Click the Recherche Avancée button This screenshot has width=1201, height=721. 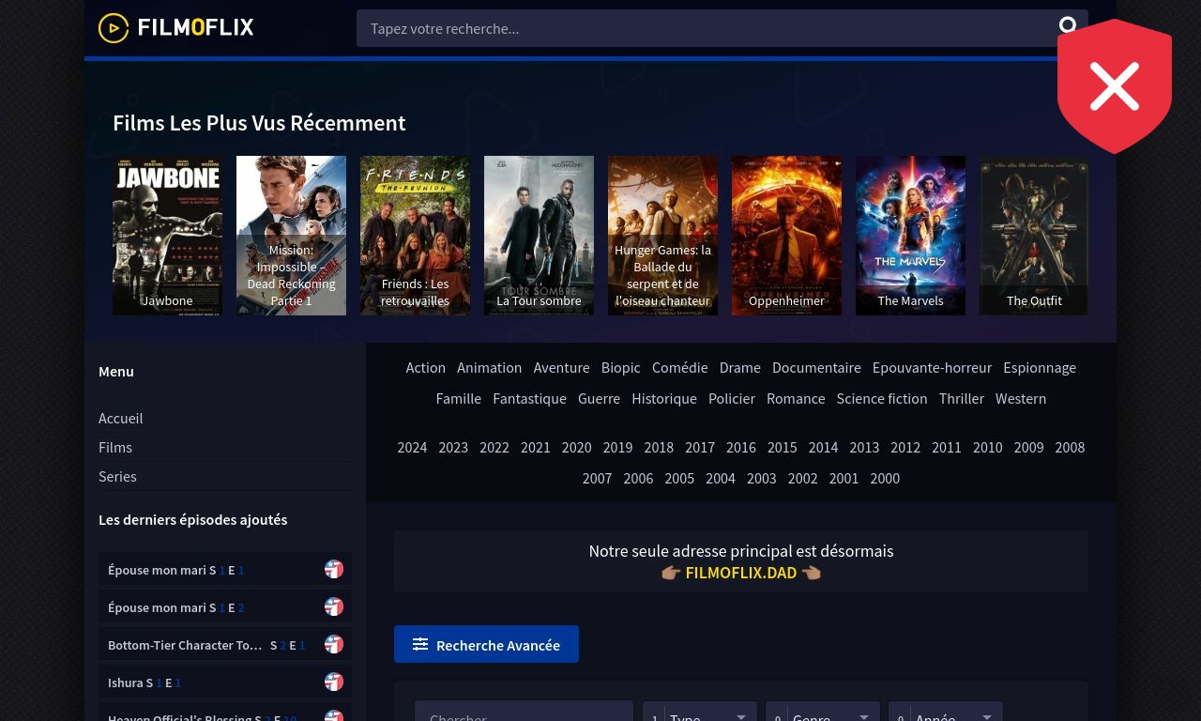[x=486, y=644]
